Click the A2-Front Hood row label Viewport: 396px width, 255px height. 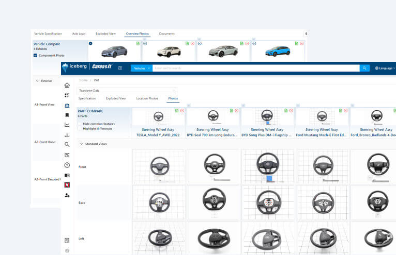45,142
